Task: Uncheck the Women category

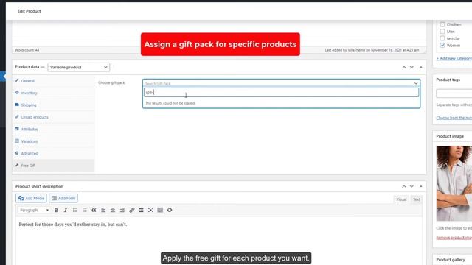Action: [442, 46]
